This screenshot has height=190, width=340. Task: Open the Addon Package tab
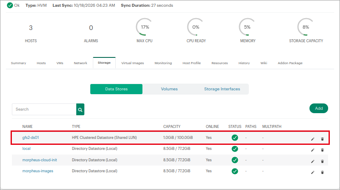coord(290,63)
